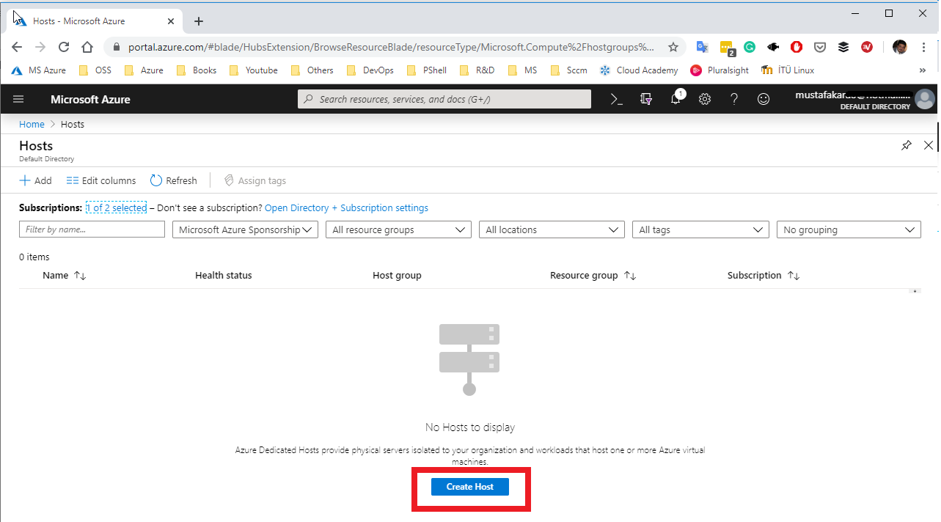Click the user account avatar
The image size is (941, 522).
pos(925,99)
